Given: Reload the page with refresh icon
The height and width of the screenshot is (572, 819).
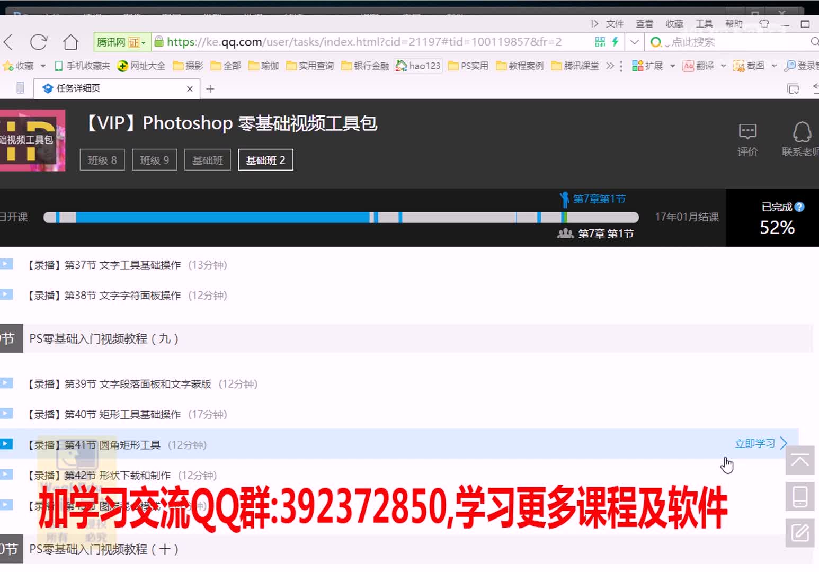Looking at the screenshot, I should 39,42.
